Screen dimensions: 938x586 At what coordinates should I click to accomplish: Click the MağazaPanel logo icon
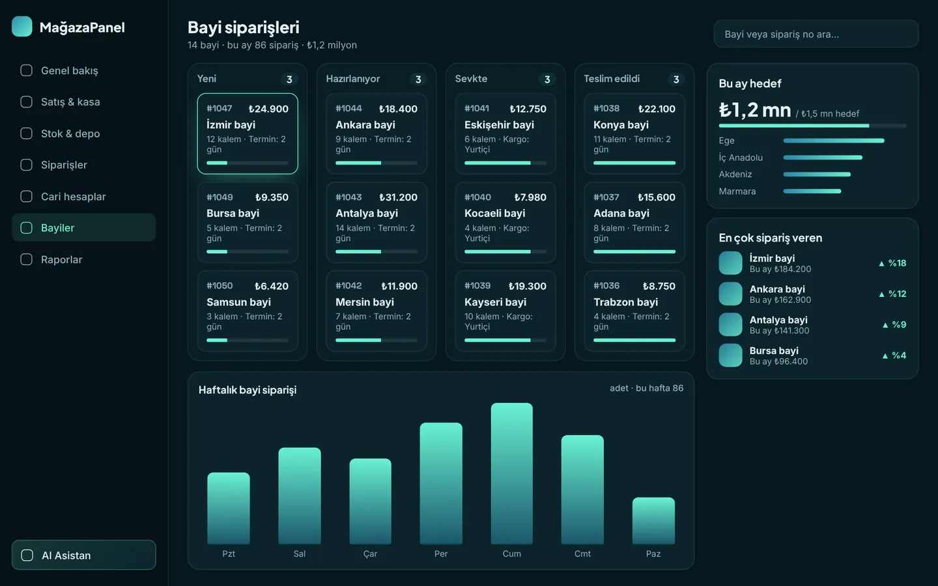tap(22, 27)
